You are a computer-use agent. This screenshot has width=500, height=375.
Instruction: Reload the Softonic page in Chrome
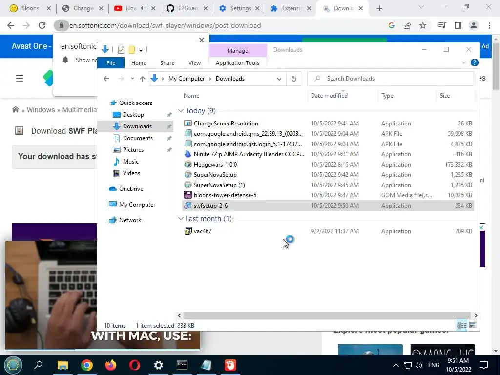point(42,25)
